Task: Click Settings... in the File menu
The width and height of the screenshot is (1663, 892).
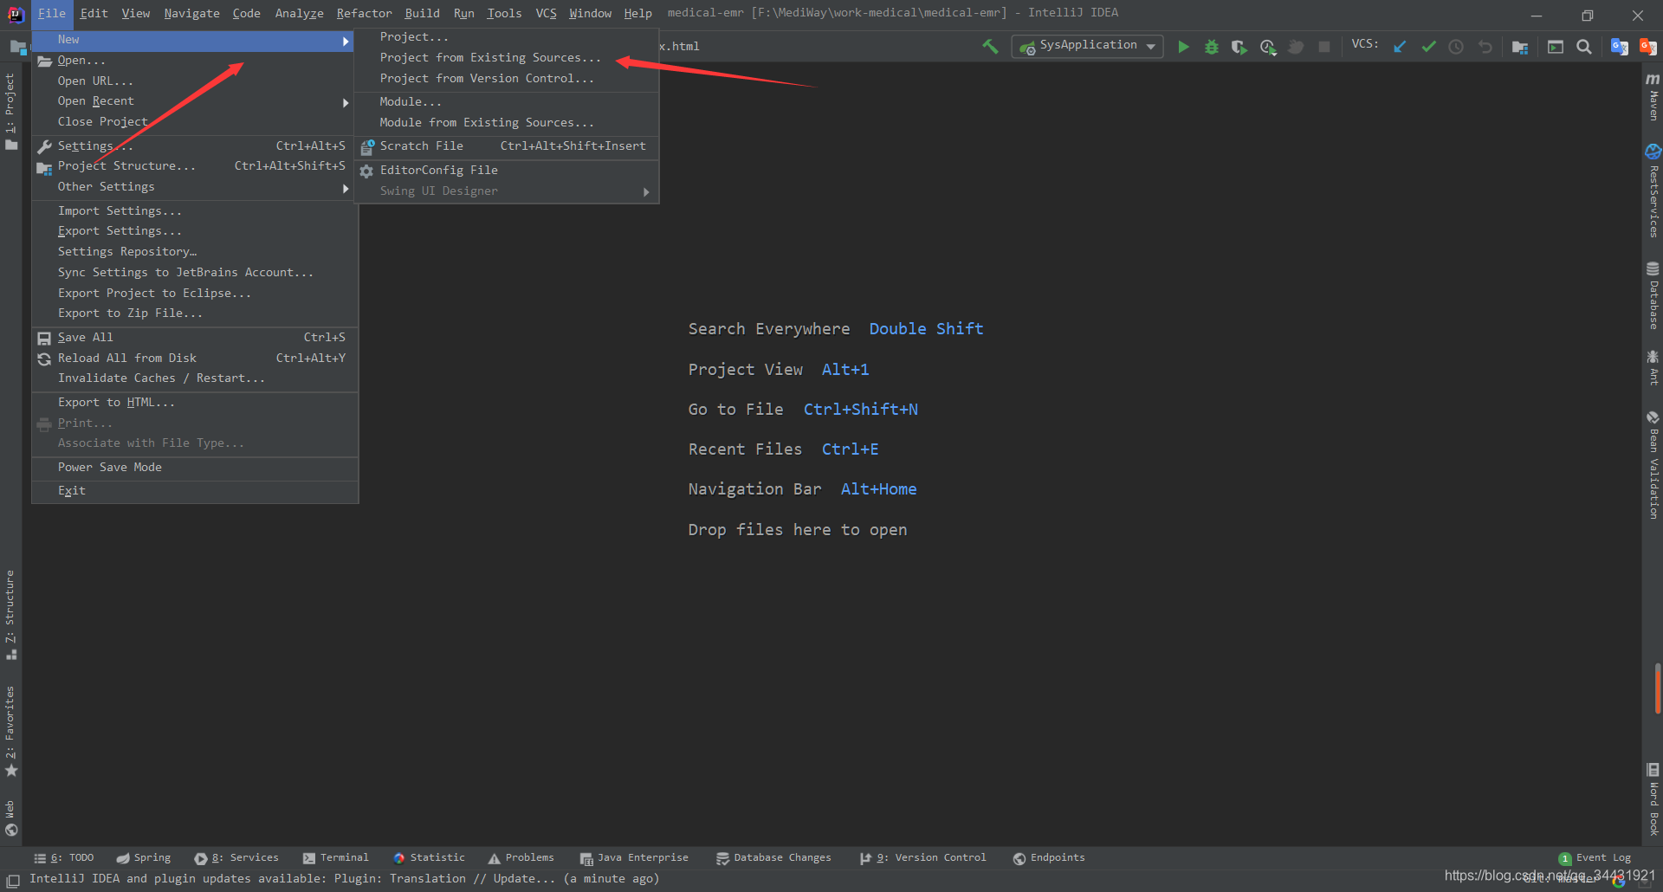Action: click(195, 146)
